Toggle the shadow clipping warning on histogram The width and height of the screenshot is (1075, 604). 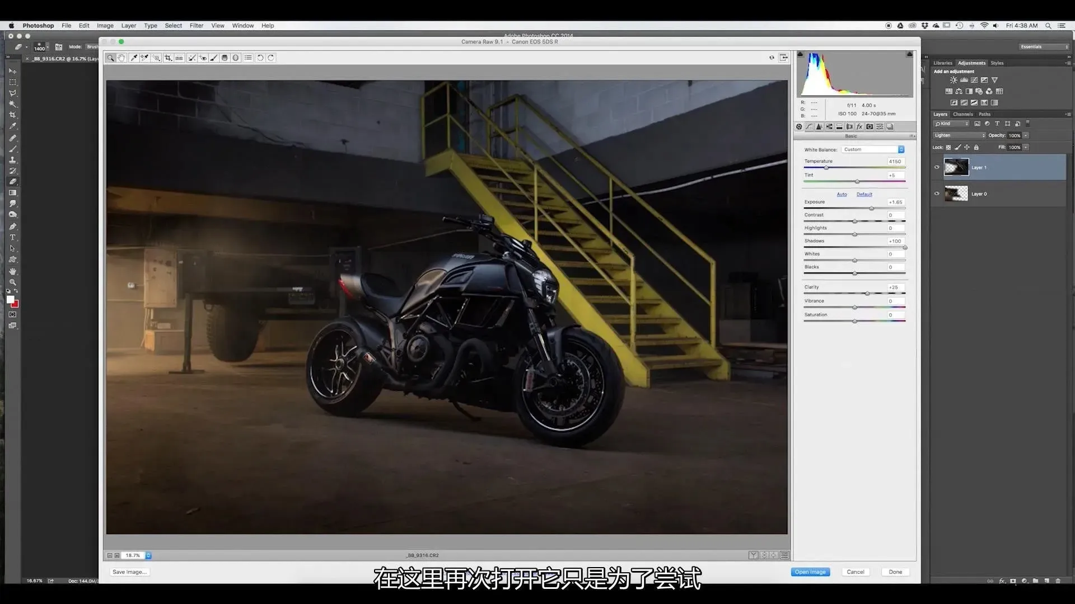click(800, 54)
